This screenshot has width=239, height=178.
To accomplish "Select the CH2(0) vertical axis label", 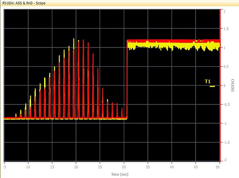I will [x=232, y=85].
